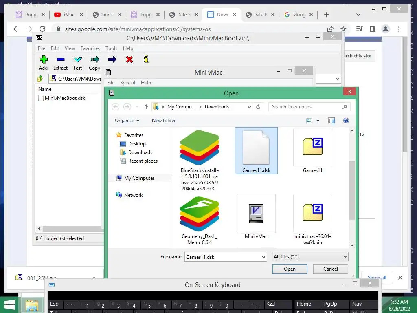Open a new Chrome tab
The width and height of the screenshot is (417, 313).
(327, 15)
